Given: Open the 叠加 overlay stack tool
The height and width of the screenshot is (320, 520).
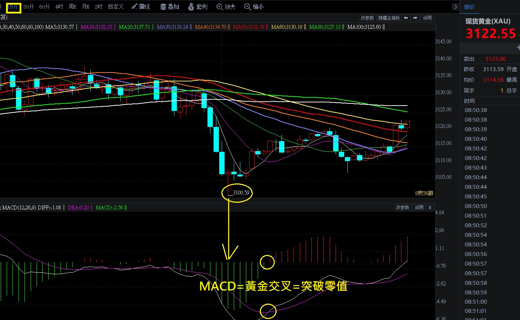Looking at the screenshot, I should click(169, 7).
